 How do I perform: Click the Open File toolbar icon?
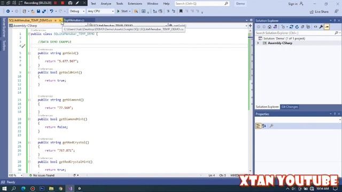[x=33, y=11]
